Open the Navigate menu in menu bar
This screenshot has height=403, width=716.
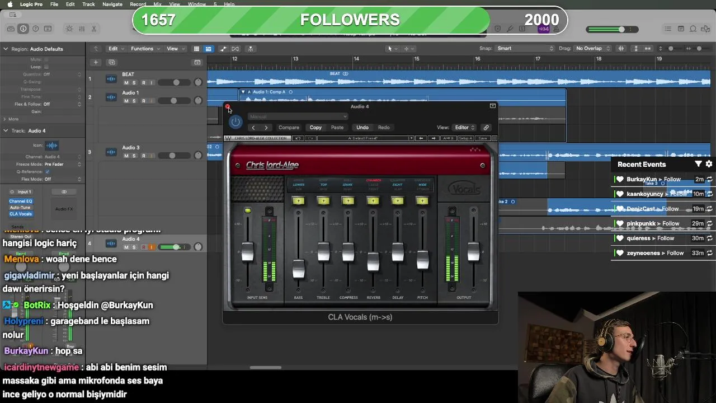click(x=112, y=4)
